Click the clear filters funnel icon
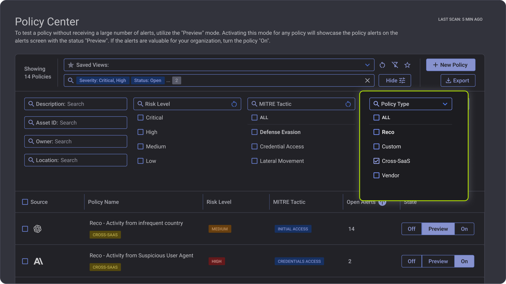 395,65
